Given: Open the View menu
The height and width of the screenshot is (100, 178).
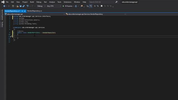Looking at the screenshot, I should coord(18,2).
